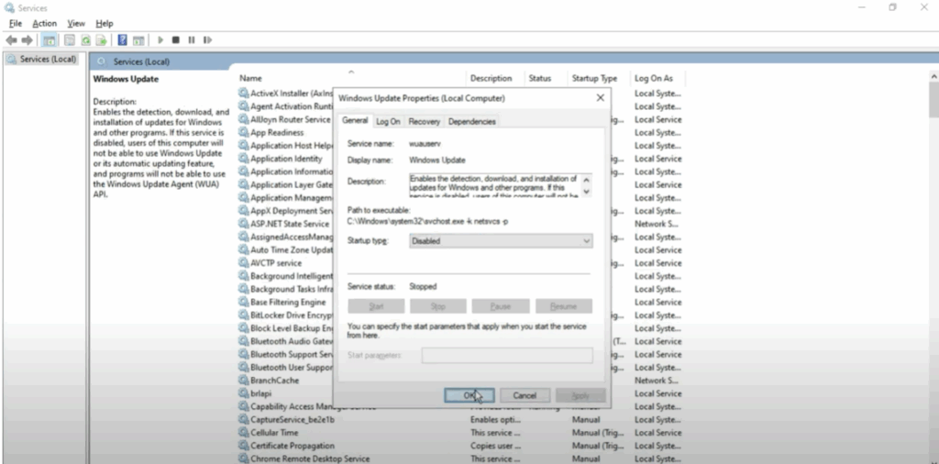Click the Status column header
The image size is (939, 464).
pos(539,78)
